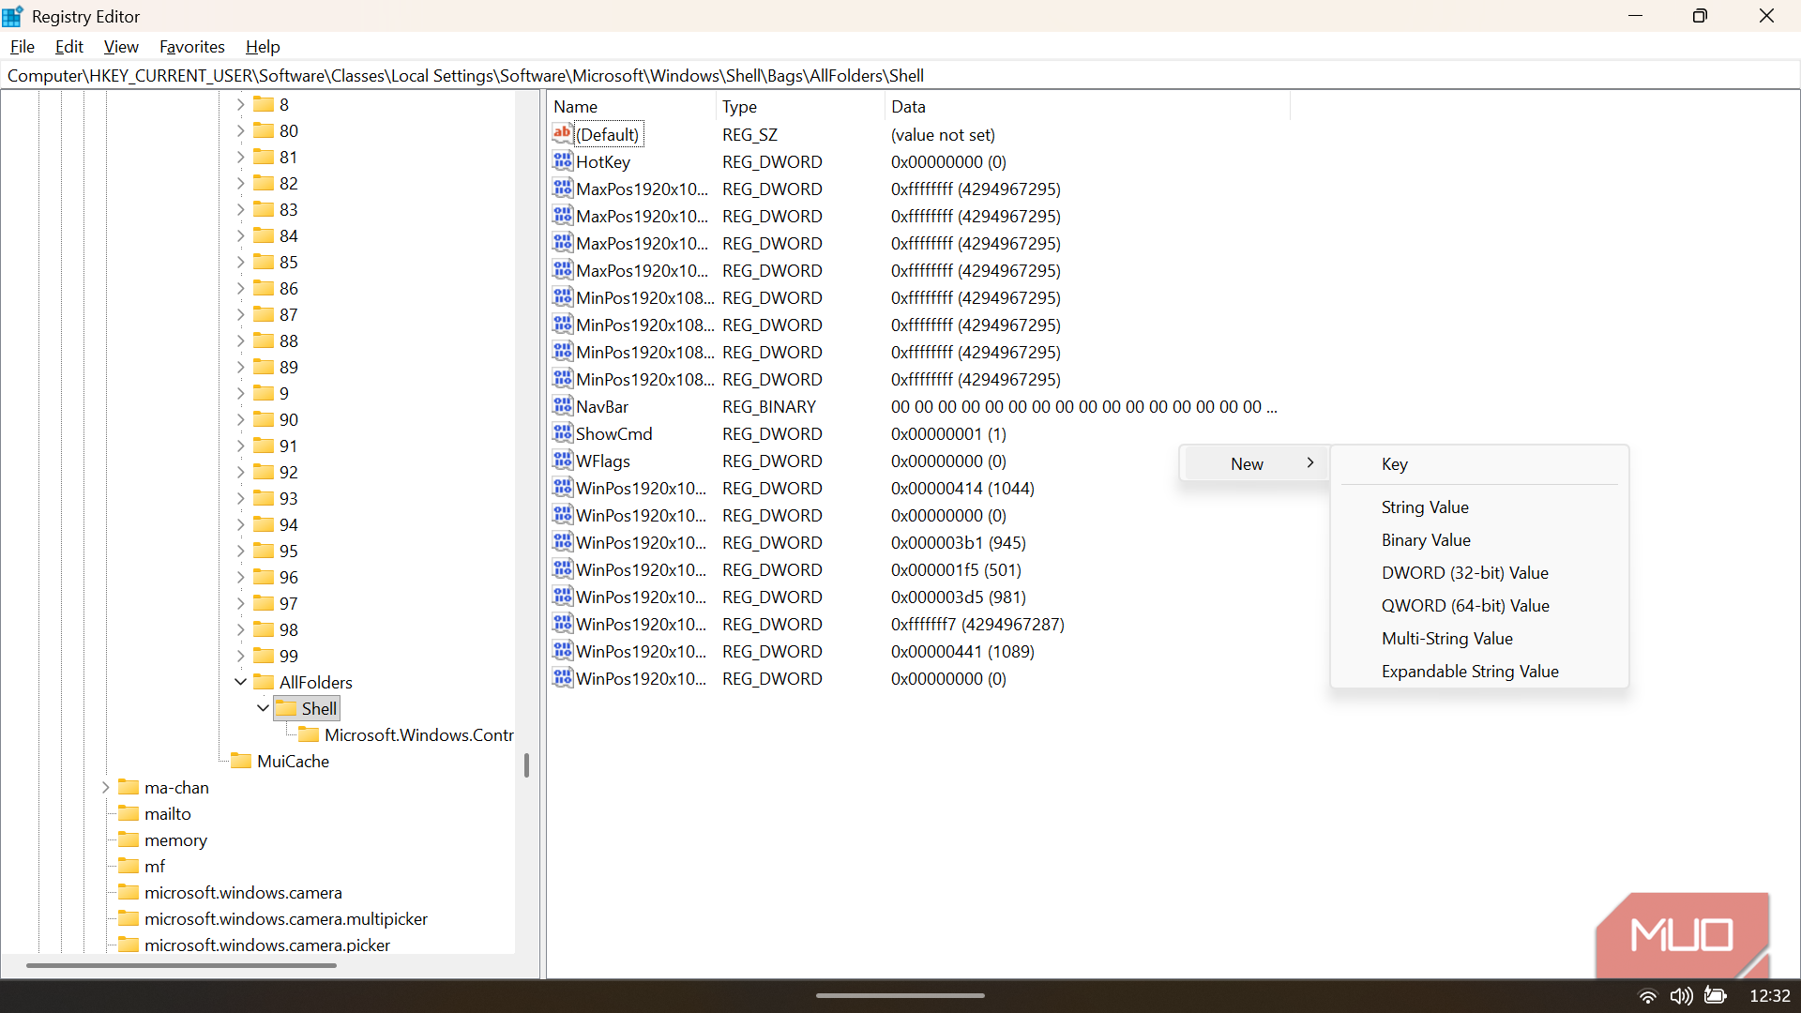Click the Shell key folder icon
The image size is (1801, 1013).
[x=286, y=708]
